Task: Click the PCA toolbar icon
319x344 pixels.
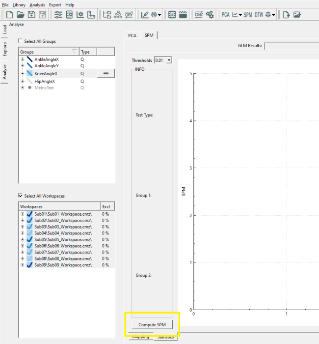Action: click(225, 15)
